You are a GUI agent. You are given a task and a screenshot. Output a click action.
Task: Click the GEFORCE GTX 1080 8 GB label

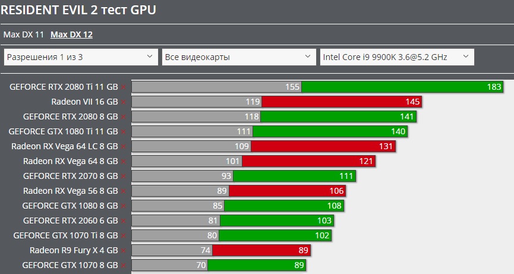pyautogui.click(x=70, y=206)
